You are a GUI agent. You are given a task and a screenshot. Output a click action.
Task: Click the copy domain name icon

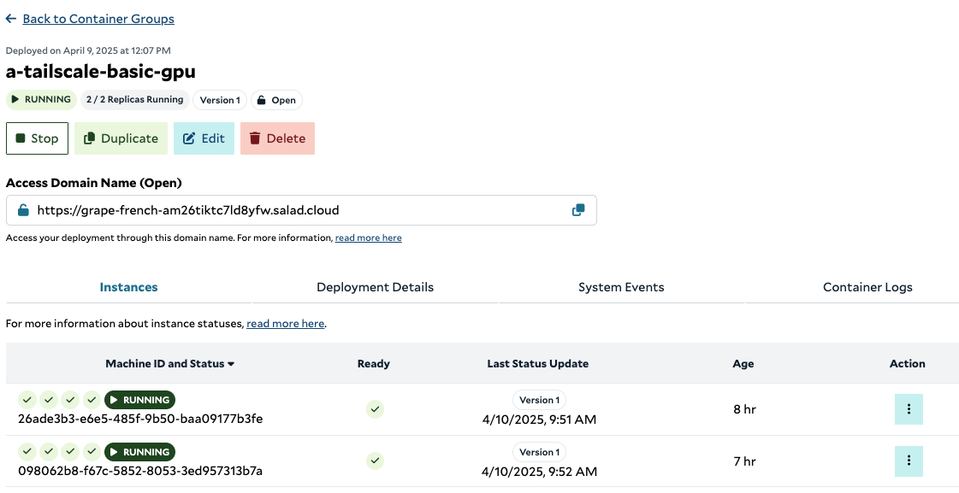[578, 210]
